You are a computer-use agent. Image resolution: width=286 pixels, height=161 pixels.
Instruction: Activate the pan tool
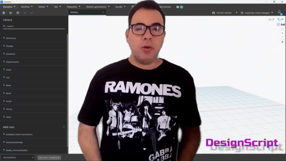coord(282,42)
